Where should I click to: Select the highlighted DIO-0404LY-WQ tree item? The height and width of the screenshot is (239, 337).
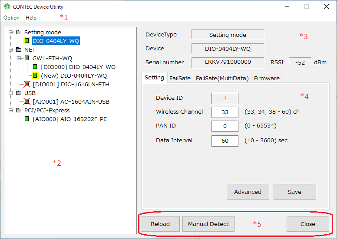click(x=56, y=41)
